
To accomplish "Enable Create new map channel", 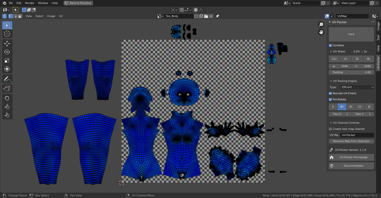I will pos(330,129).
